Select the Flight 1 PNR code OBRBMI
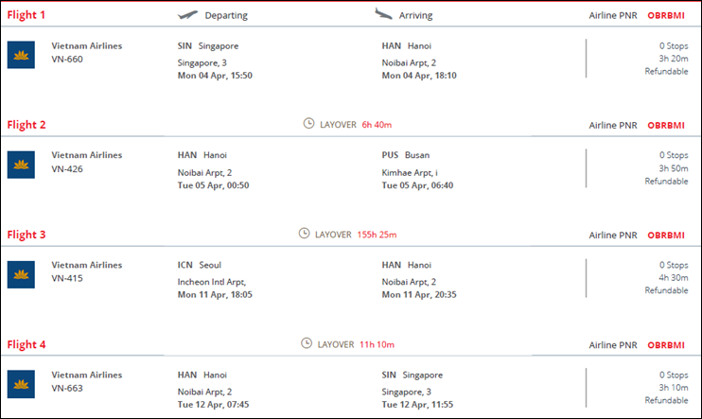This screenshot has height=419, width=702. 666,15
